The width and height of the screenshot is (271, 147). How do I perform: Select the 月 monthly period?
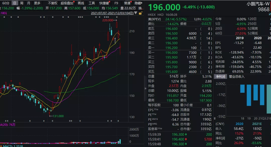(x=29, y=3)
